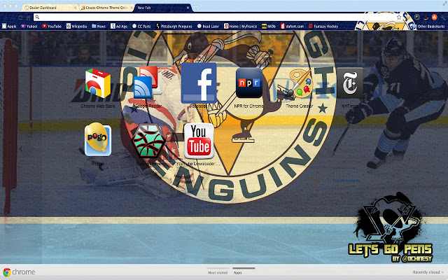The width and height of the screenshot is (448, 280).
Task: Open the dafont.com bookmark
Action: (x=293, y=27)
